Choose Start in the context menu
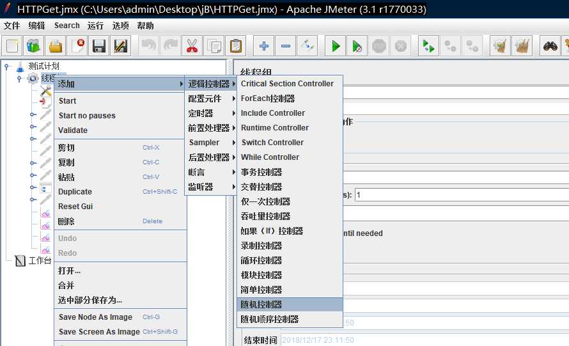569x346 pixels. pyautogui.click(x=120, y=101)
